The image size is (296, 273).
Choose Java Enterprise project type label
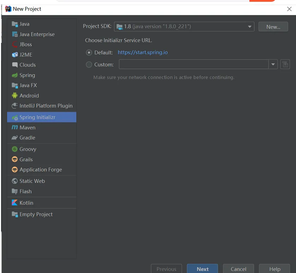[x=37, y=34]
